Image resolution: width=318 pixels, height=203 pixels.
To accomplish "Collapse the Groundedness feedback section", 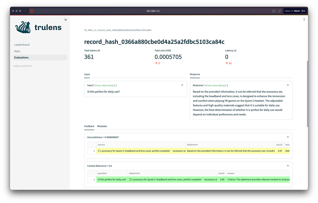I will coord(288,137).
